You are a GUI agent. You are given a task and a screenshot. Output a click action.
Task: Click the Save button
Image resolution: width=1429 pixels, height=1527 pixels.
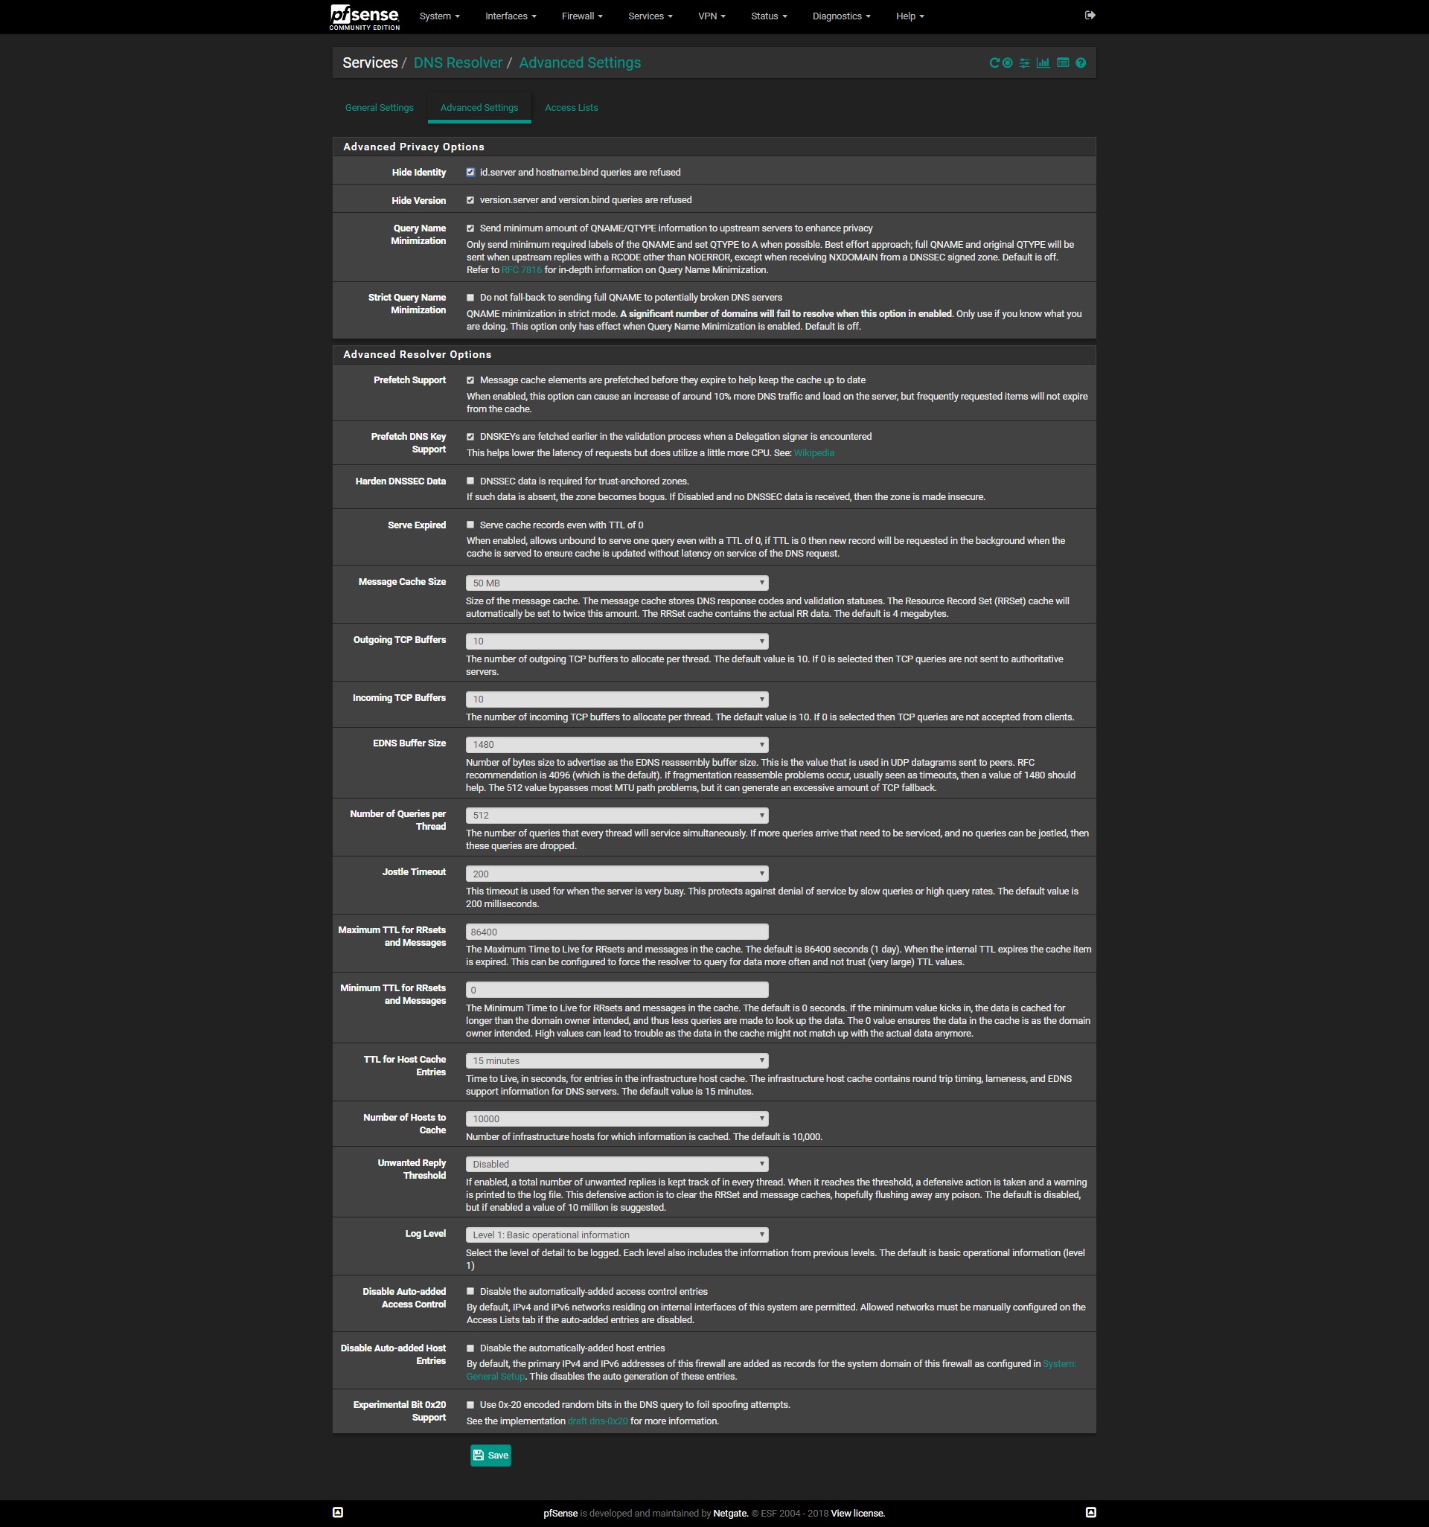tap(490, 1456)
